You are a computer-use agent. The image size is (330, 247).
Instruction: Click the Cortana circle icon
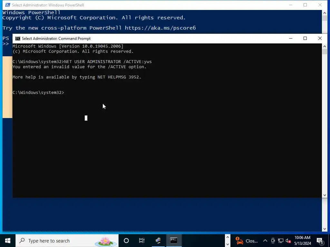tap(126, 241)
